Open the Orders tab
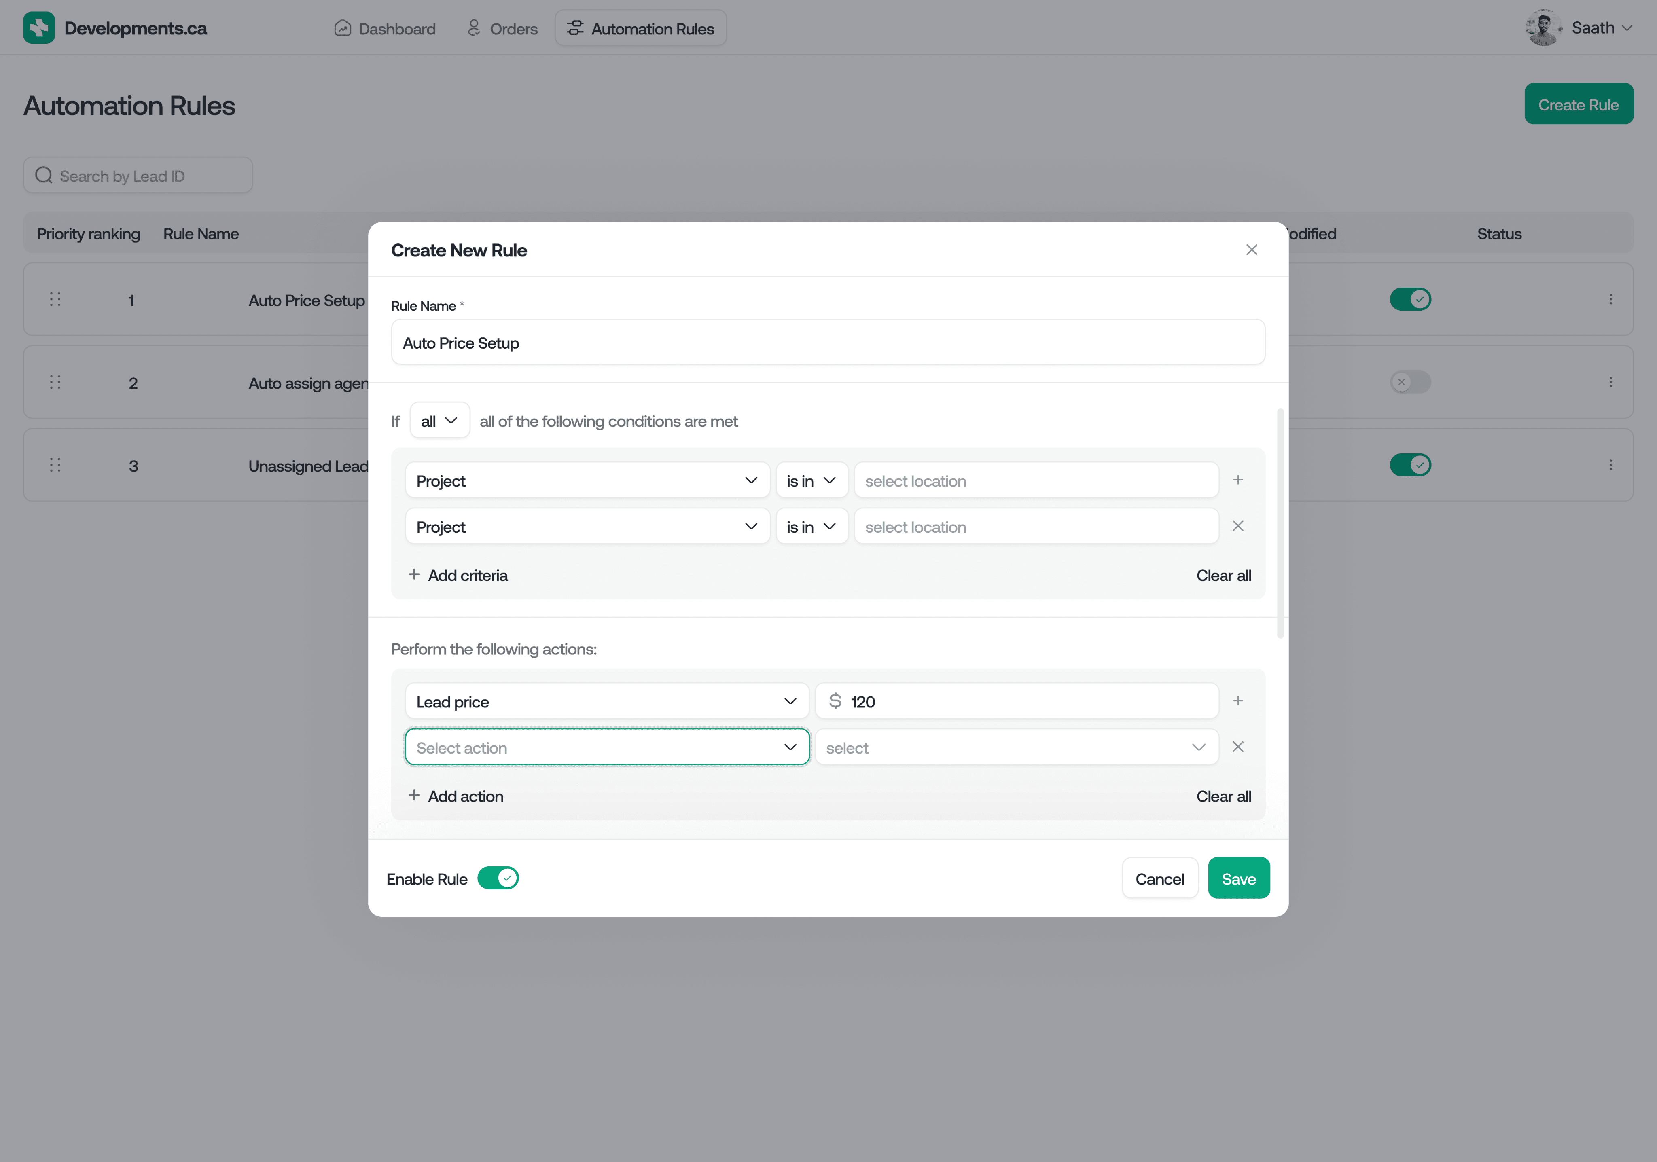 [x=502, y=29]
